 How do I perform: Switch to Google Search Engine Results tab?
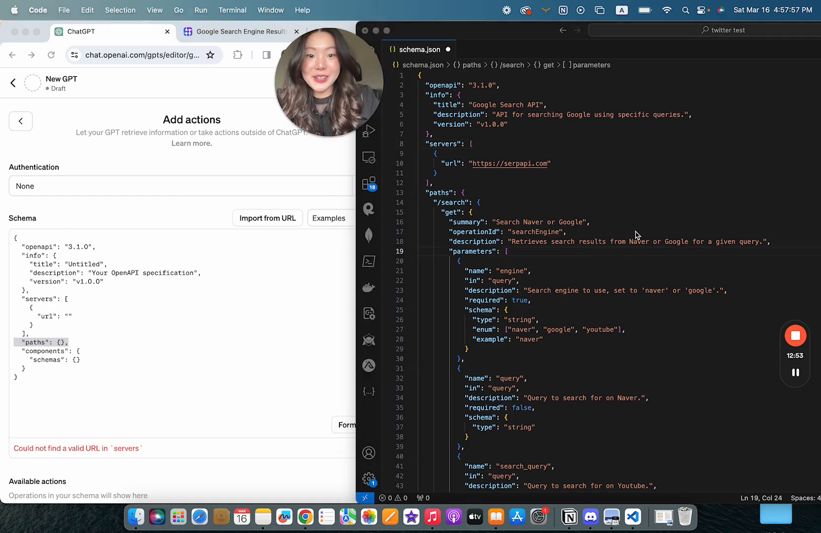coord(241,32)
